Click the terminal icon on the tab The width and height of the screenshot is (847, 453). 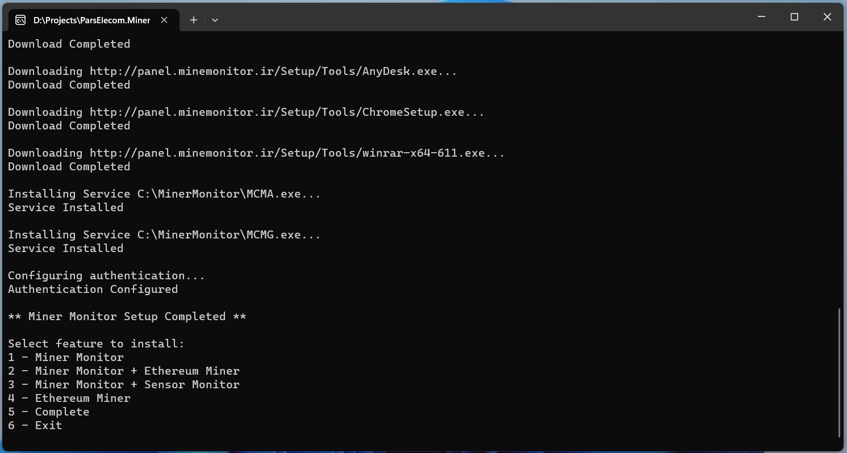tap(20, 20)
